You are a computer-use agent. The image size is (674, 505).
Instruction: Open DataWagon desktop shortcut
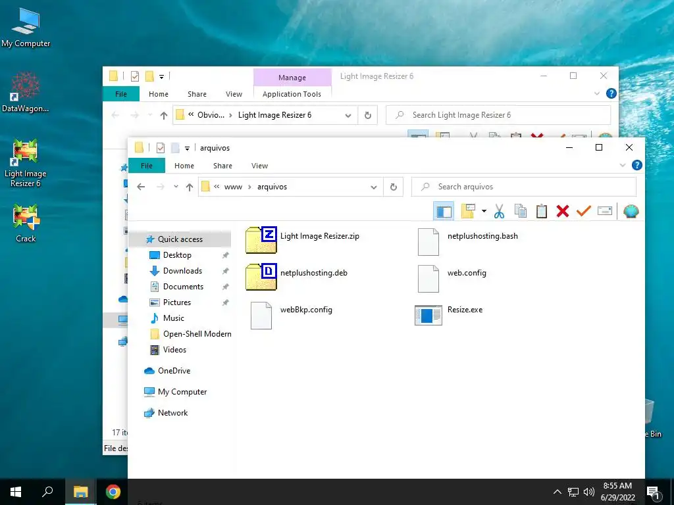(26, 91)
